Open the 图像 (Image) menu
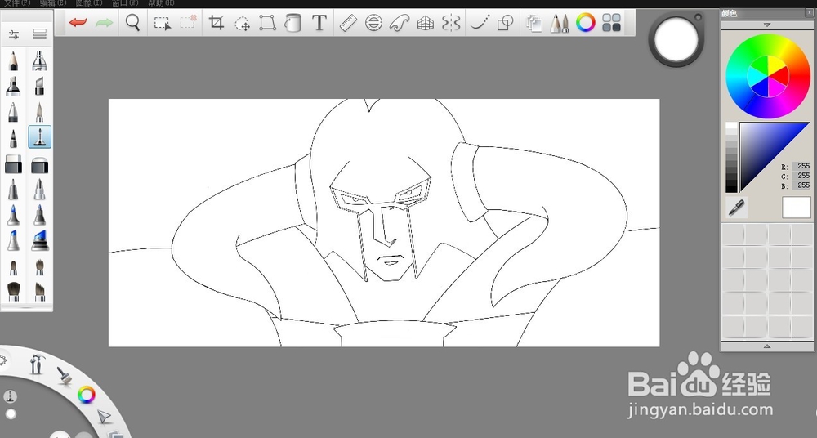 click(89, 3)
